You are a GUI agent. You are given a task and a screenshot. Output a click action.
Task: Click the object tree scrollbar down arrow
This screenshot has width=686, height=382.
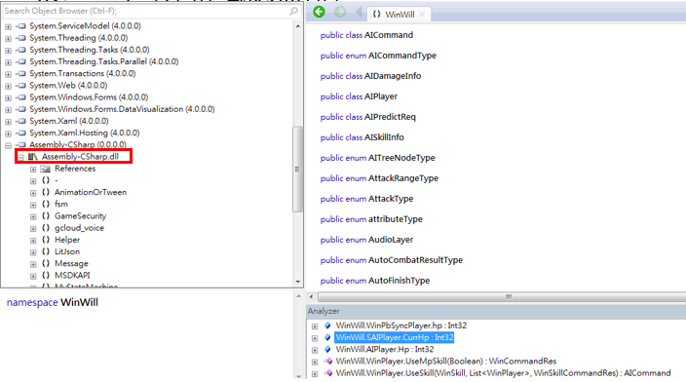(x=298, y=283)
